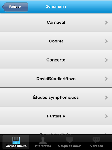
Task: Switch to the Interprètes tab label
Action: tap(43, 146)
